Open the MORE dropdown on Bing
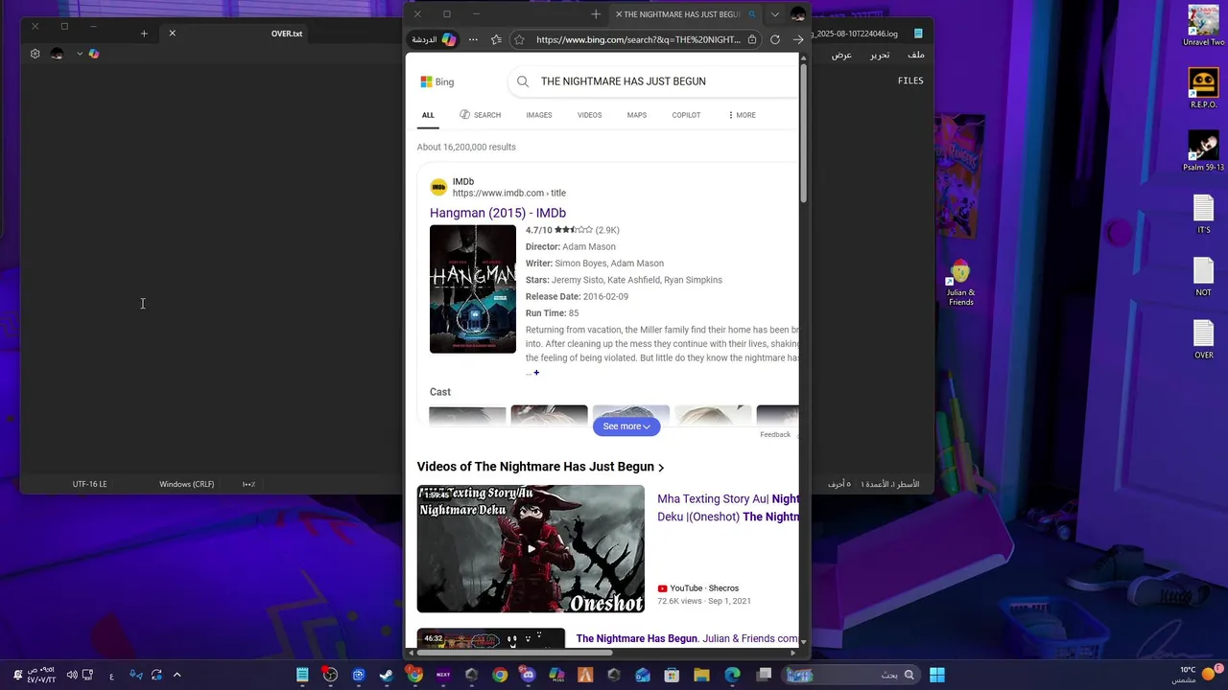1228x690 pixels. pos(742,115)
